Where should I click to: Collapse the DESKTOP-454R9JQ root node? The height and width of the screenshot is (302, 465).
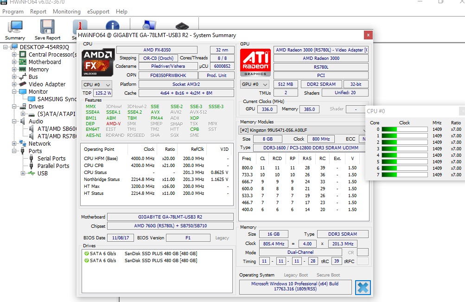[6, 47]
